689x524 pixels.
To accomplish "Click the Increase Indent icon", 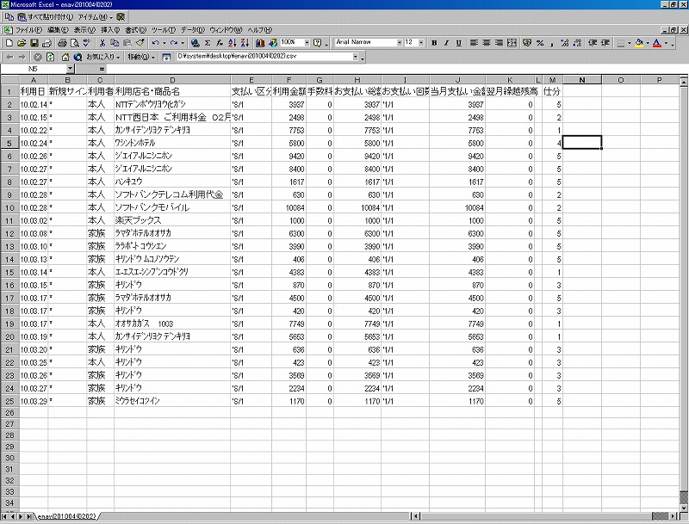I will click(605, 43).
